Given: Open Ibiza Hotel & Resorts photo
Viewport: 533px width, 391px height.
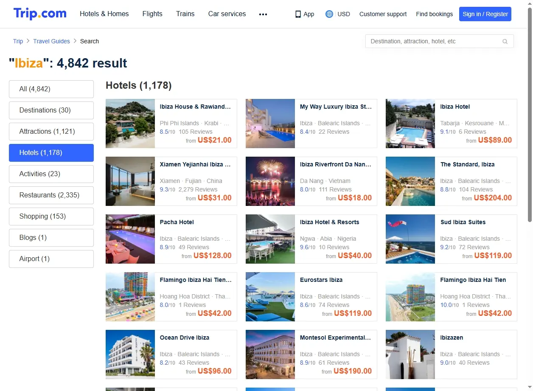Looking at the screenshot, I should click(270, 239).
